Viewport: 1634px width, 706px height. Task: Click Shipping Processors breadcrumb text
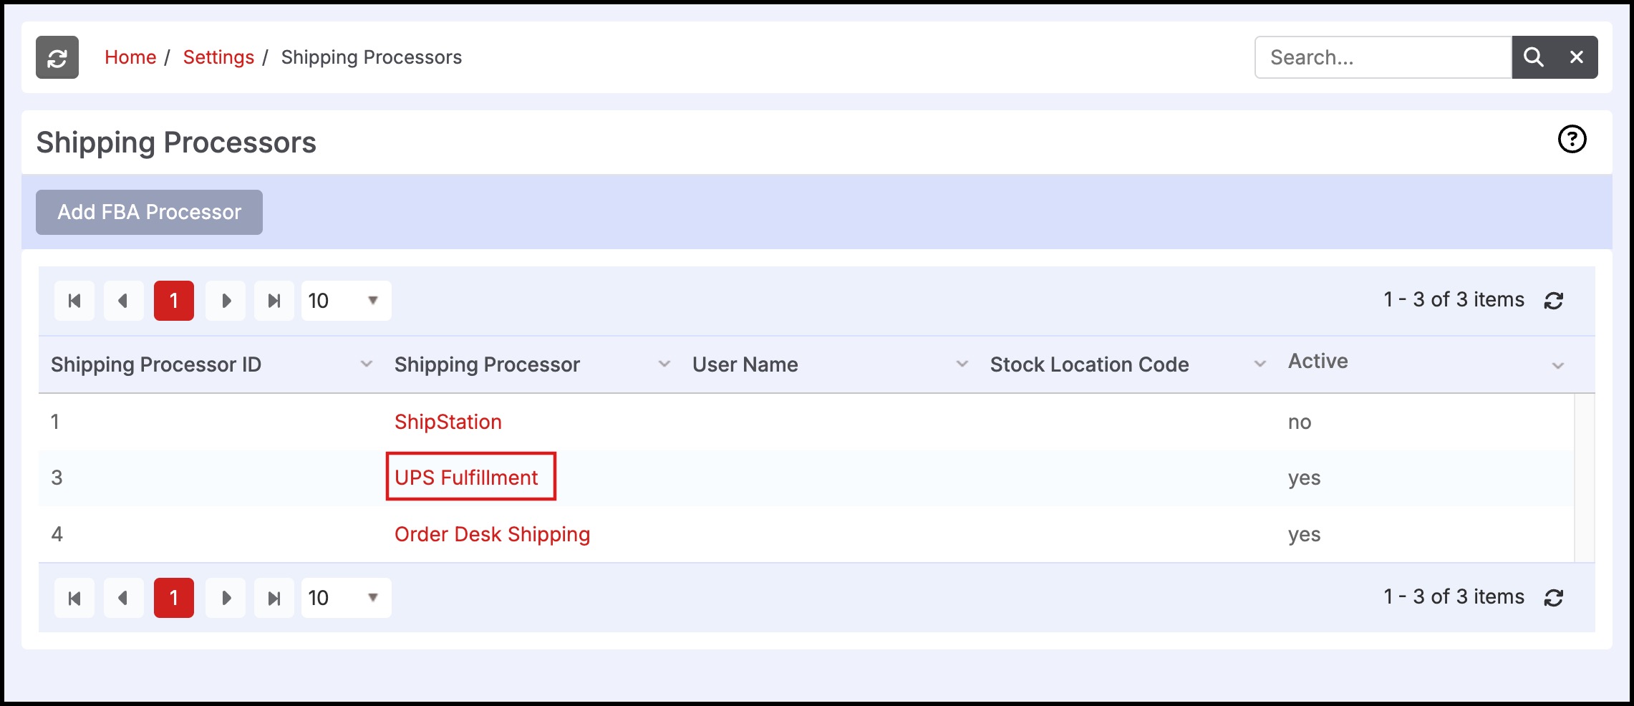point(371,57)
